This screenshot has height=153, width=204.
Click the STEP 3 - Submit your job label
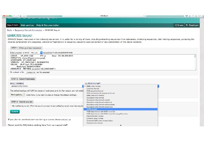click(x=22, y=102)
